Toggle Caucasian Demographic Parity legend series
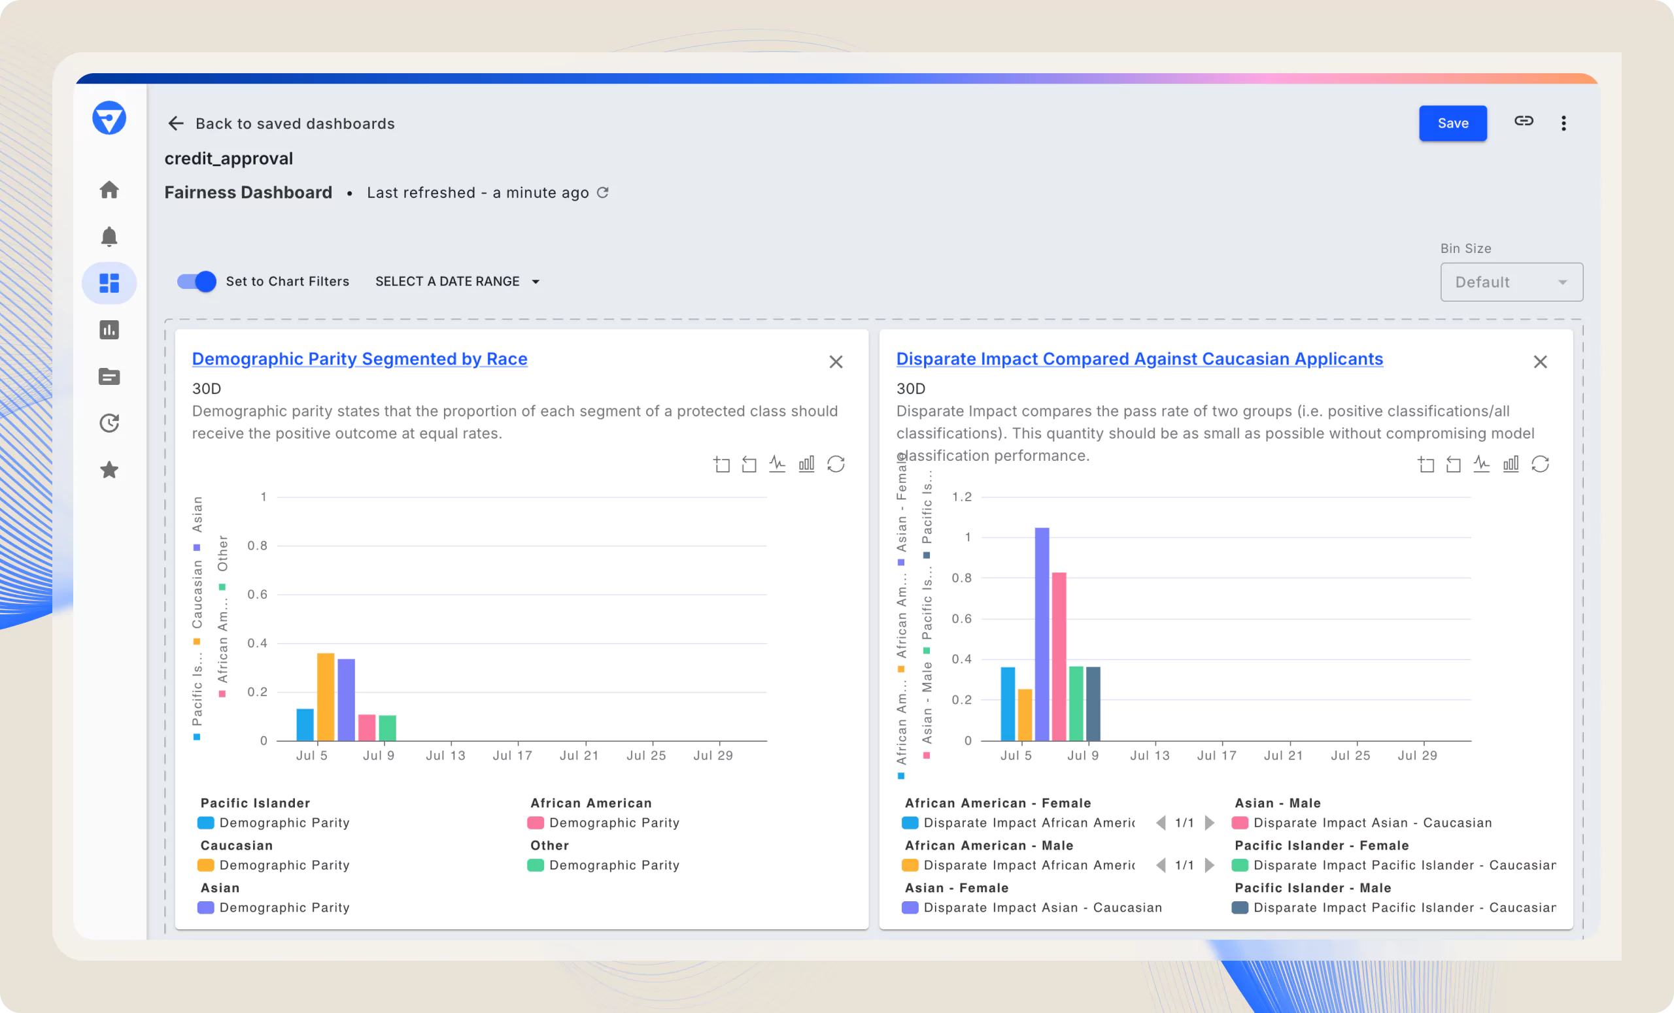The height and width of the screenshot is (1013, 1674). (274, 865)
